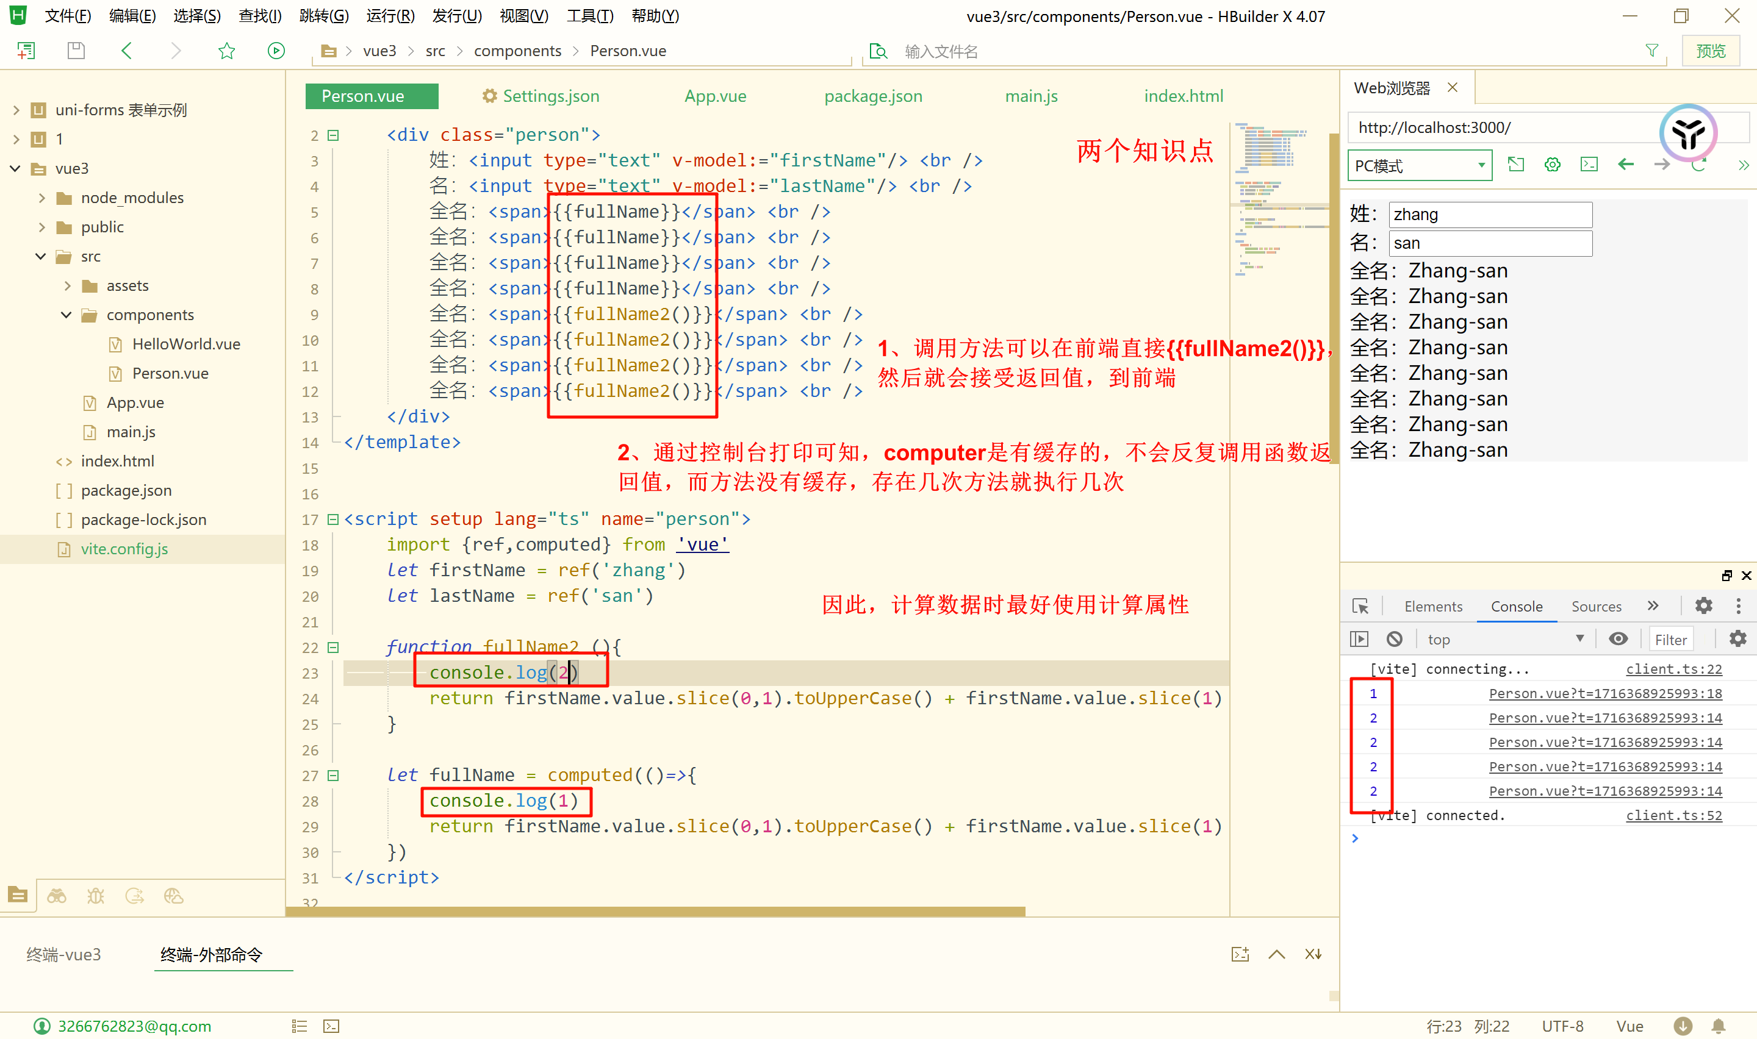
Task: Open the 运行(R) menu
Action: [x=390, y=15]
